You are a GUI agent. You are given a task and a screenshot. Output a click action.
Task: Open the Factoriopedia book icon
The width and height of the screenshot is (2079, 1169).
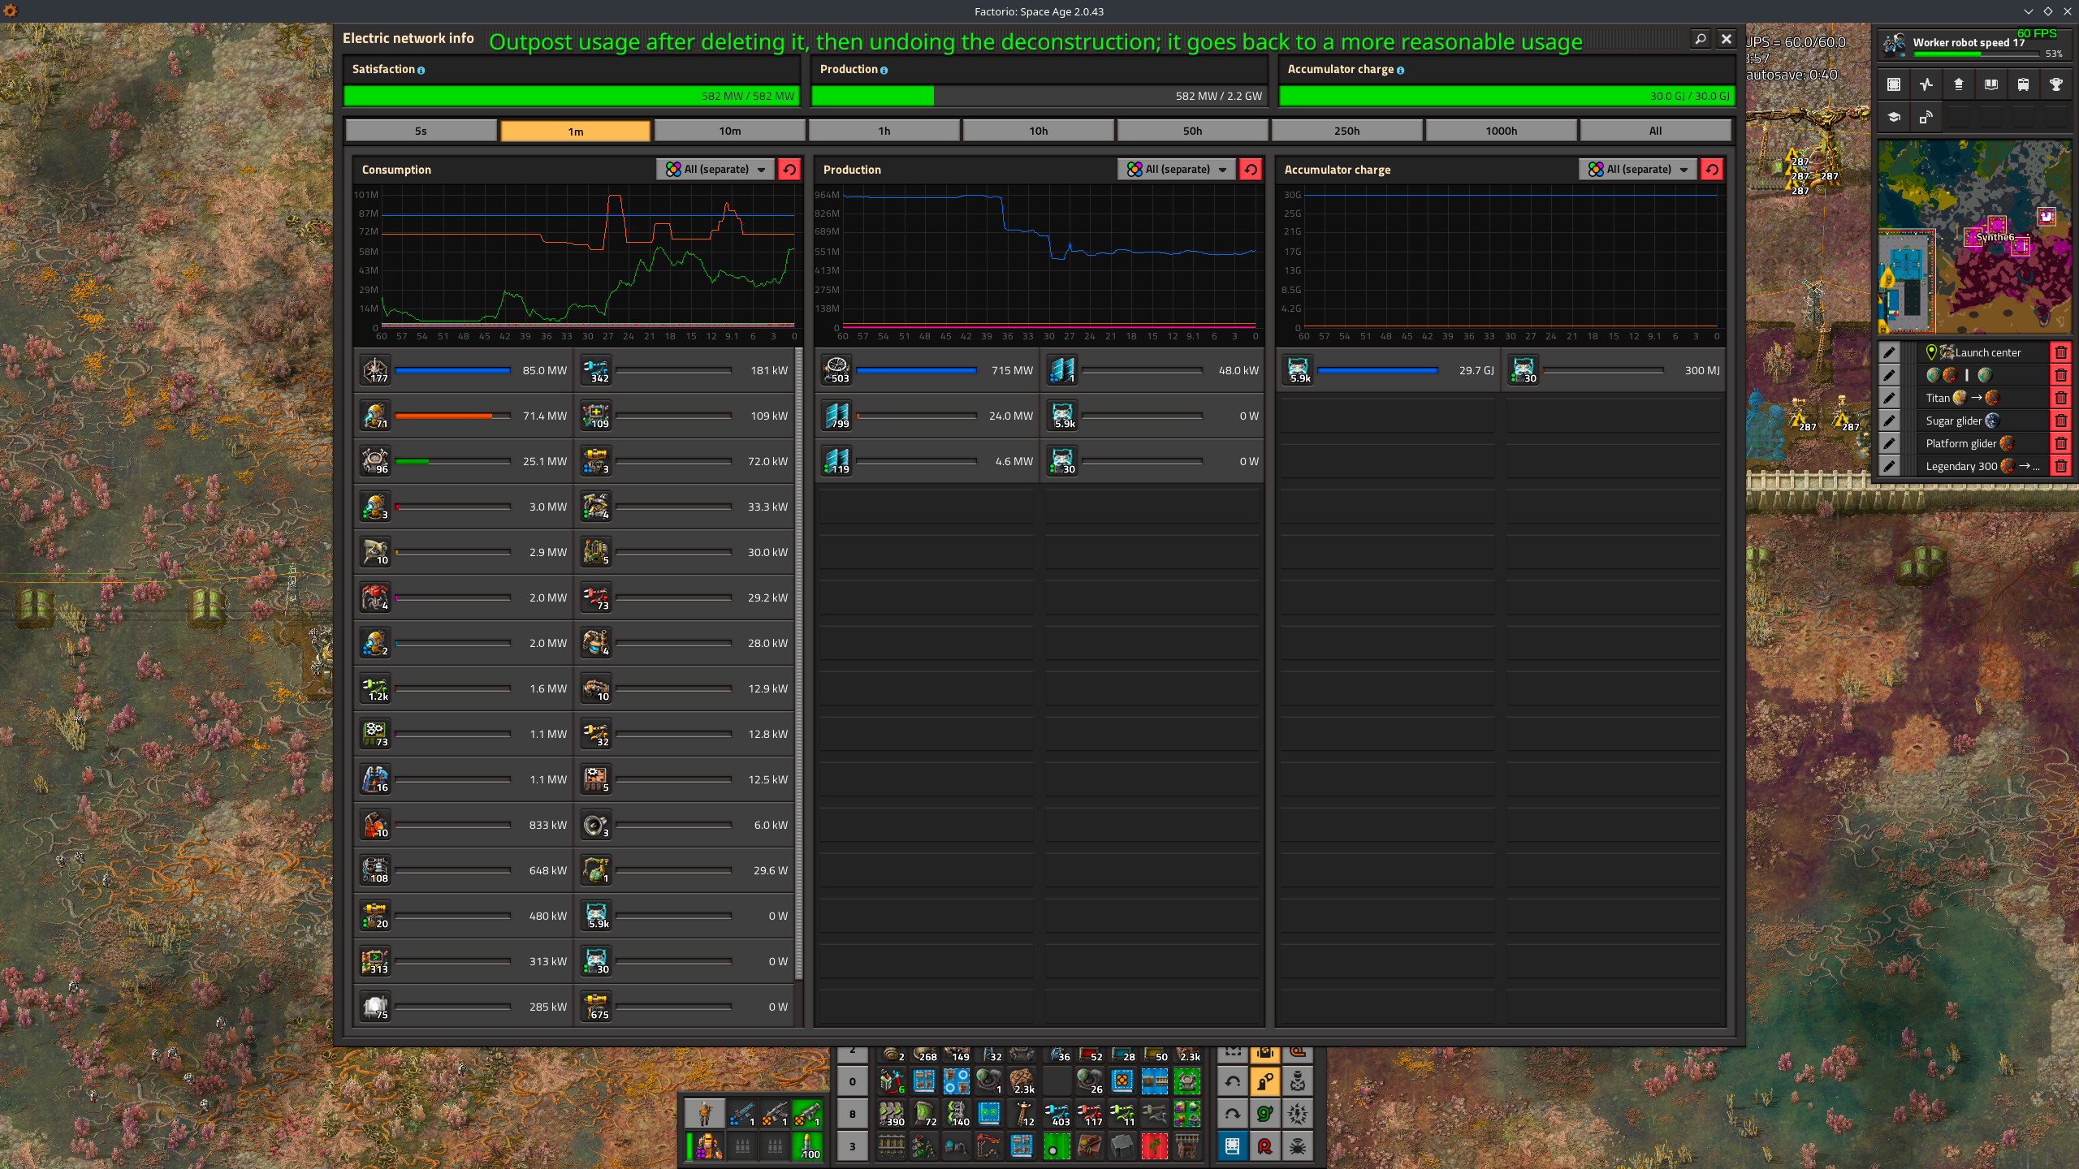[1990, 84]
